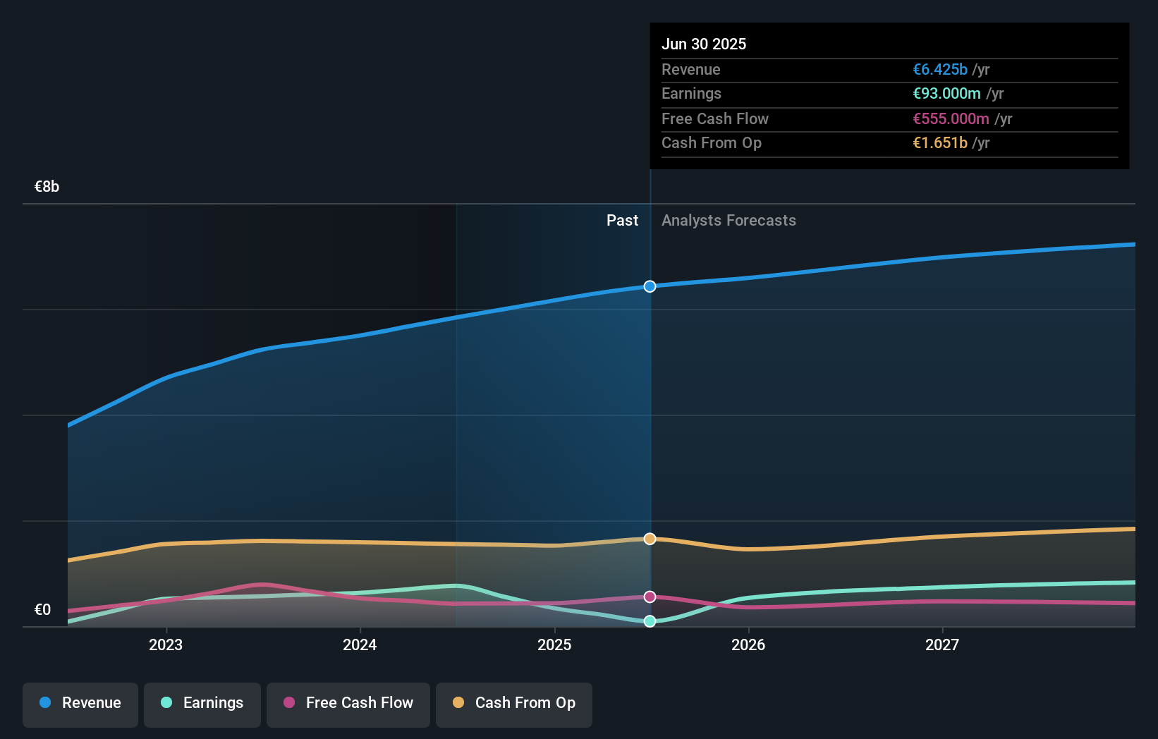Click the teal Earnings legend dot
This screenshot has width=1158, height=739.
(165, 703)
